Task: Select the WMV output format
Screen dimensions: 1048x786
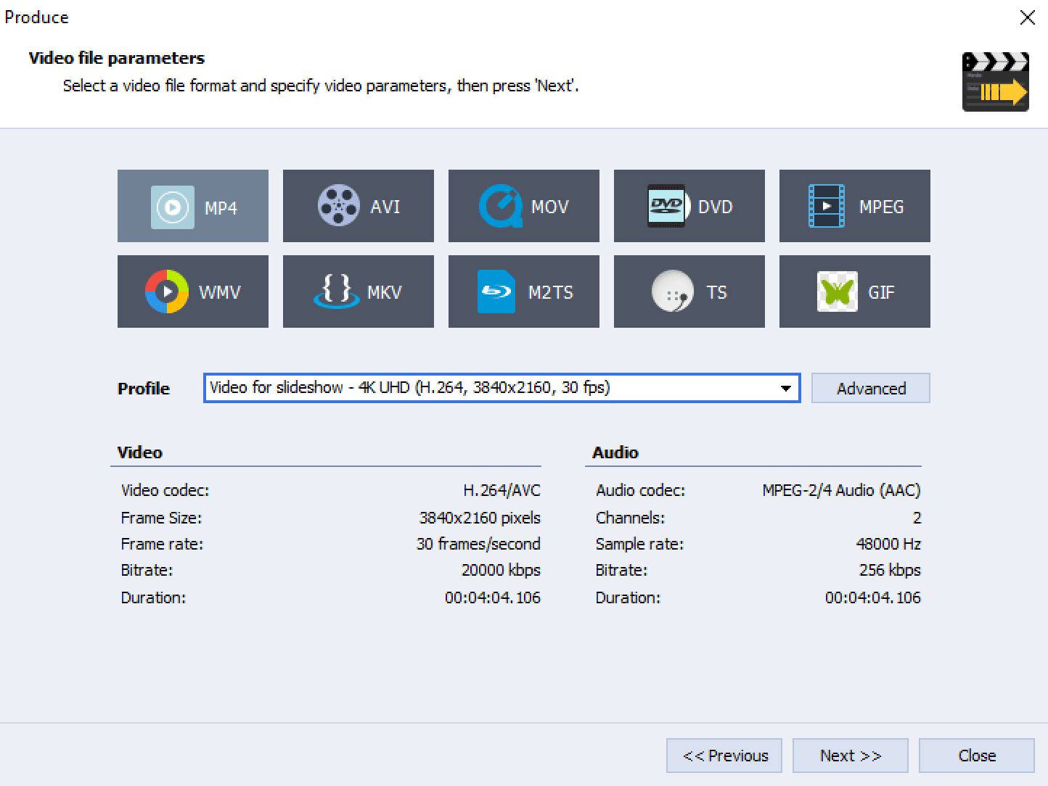Action: [x=192, y=291]
